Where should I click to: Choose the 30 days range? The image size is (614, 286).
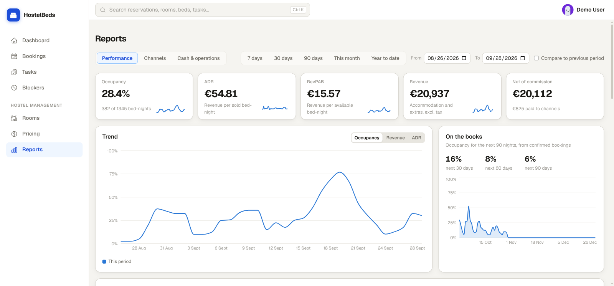point(283,58)
